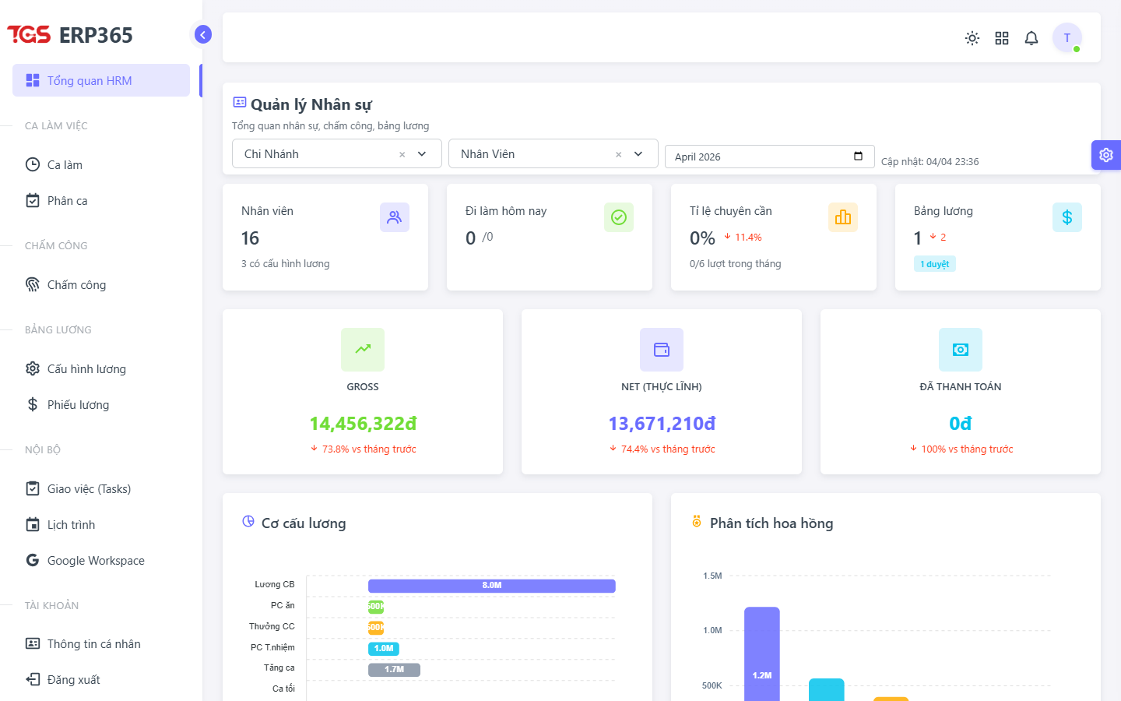Open Lịch trình in sidebar
Screen dimensions: 1121x701
click(x=101, y=524)
